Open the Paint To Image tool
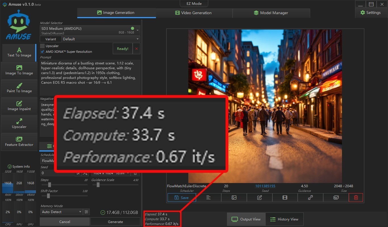 pos(19,88)
